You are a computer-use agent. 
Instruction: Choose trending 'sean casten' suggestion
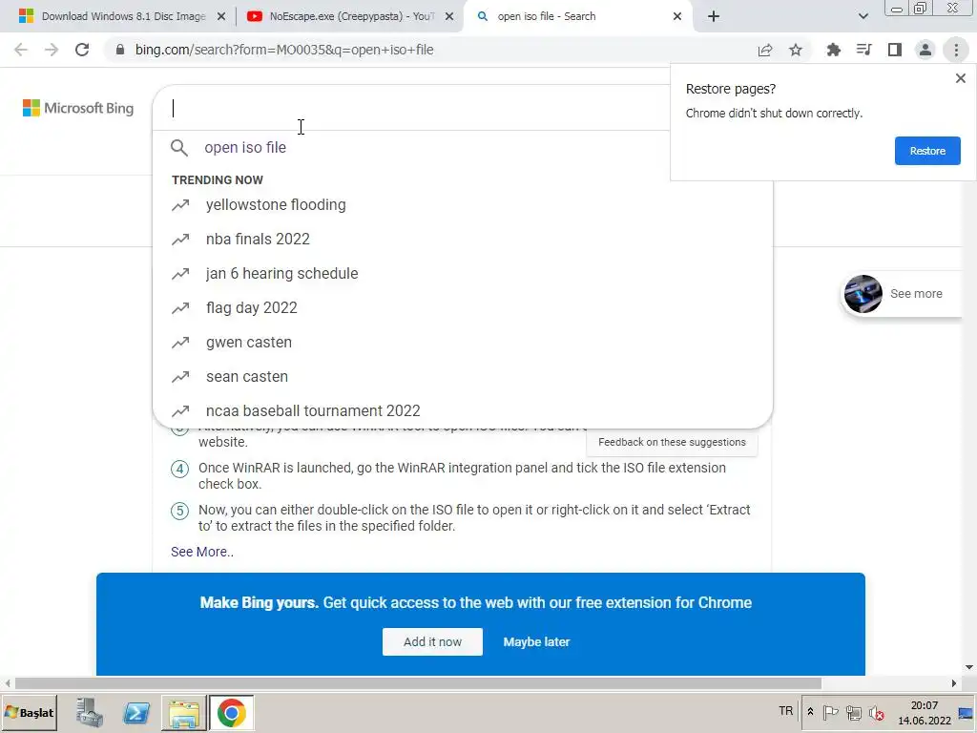247,376
